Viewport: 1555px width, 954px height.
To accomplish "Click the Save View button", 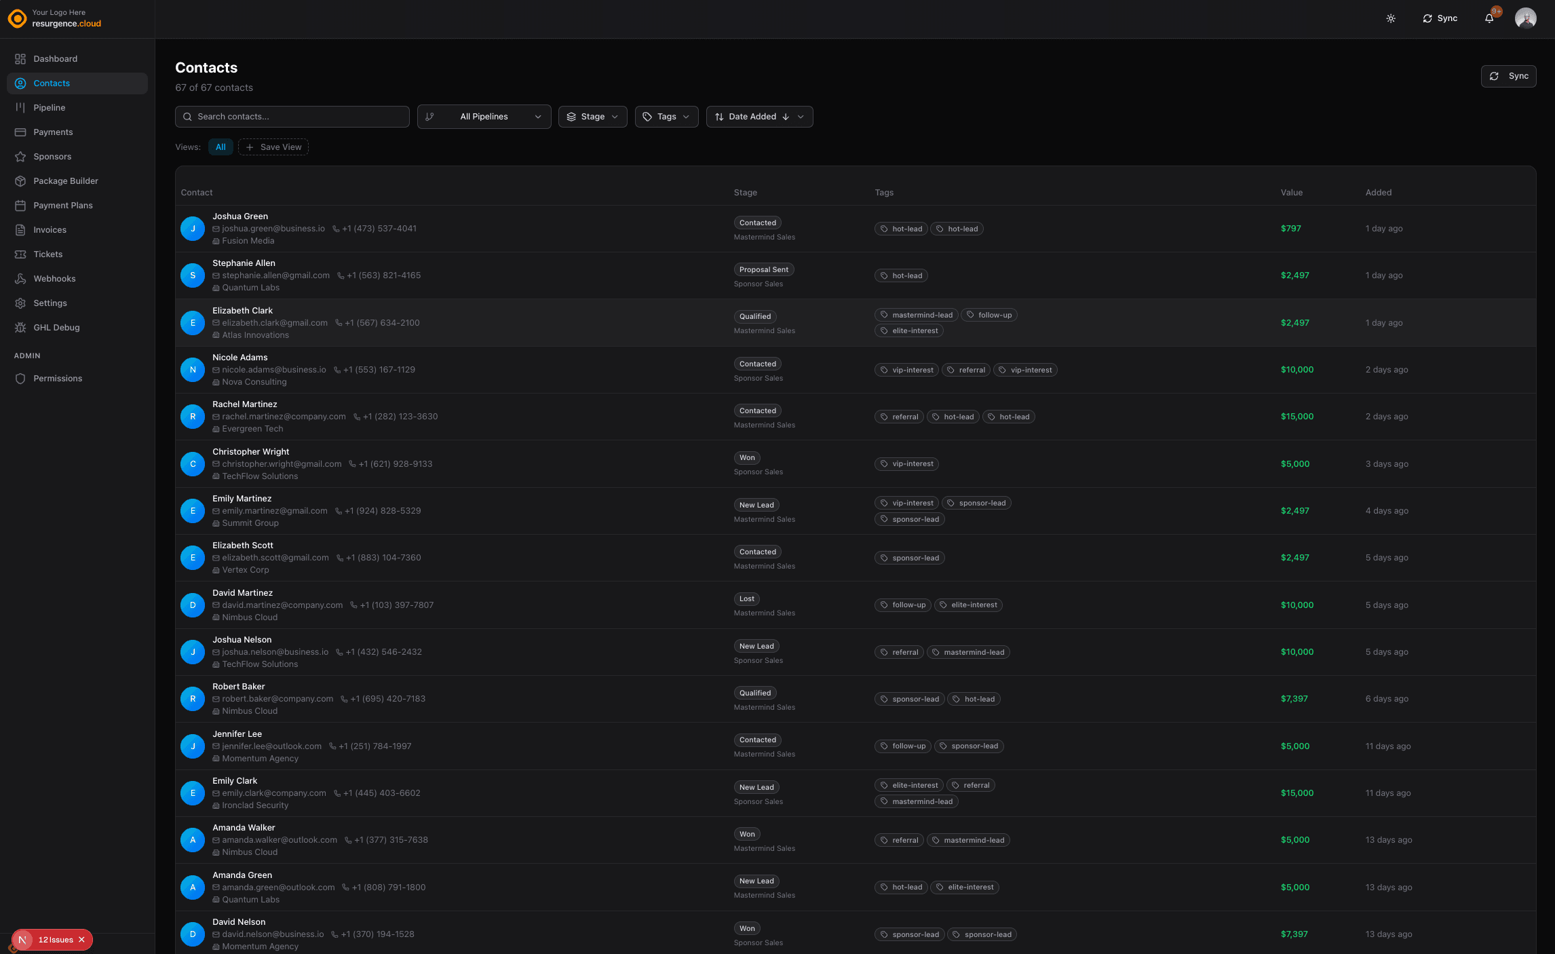I will point(273,147).
